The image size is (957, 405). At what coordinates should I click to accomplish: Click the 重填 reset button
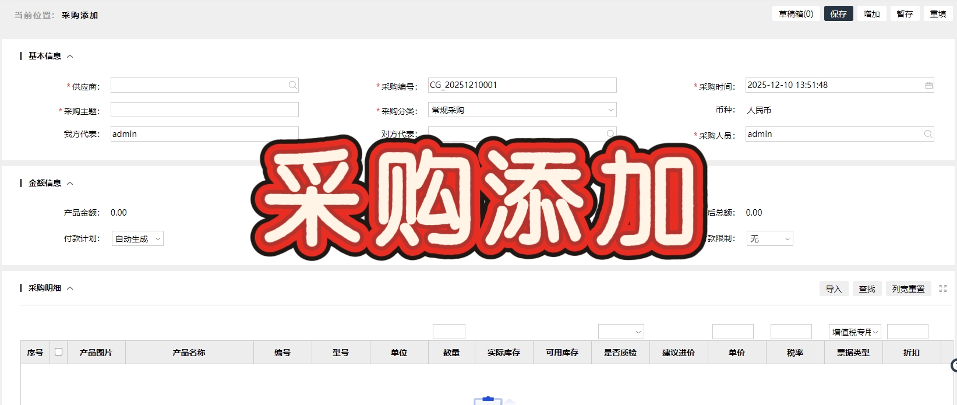938,13
